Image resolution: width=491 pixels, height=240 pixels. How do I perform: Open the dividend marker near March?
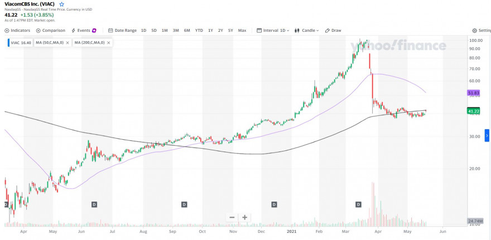click(358, 204)
